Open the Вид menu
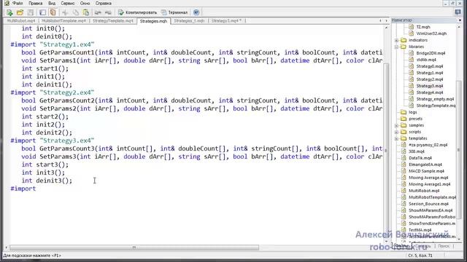467x262 pixels. 52,3
